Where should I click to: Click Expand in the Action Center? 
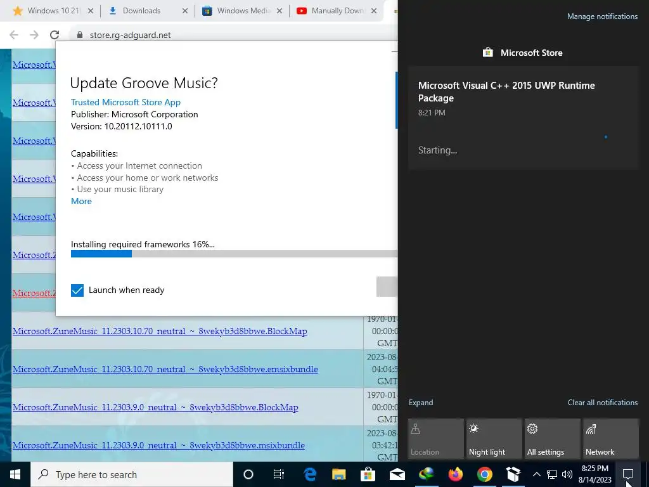[x=421, y=403]
